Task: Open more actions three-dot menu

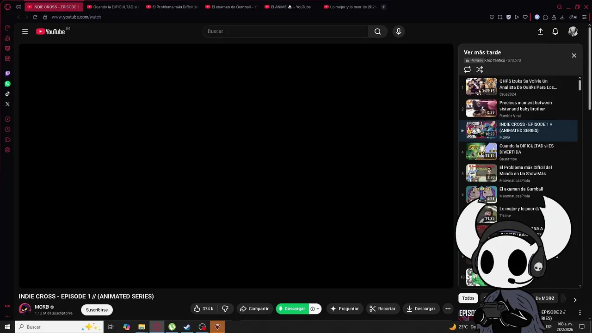Action: 448,308
